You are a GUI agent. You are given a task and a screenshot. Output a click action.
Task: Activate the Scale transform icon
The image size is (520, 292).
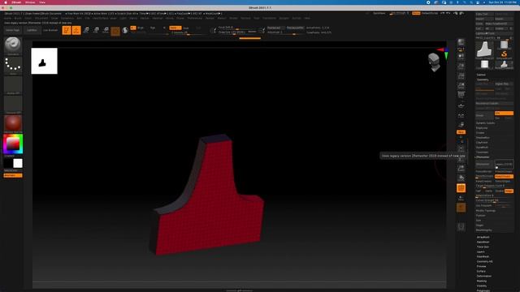click(96, 30)
